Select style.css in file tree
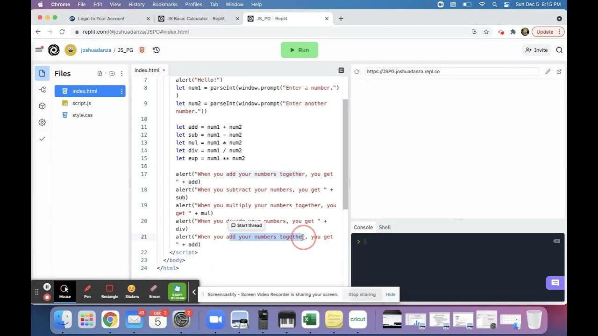Image resolution: width=598 pixels, height=336 pixels. click(x=82, y=115)
